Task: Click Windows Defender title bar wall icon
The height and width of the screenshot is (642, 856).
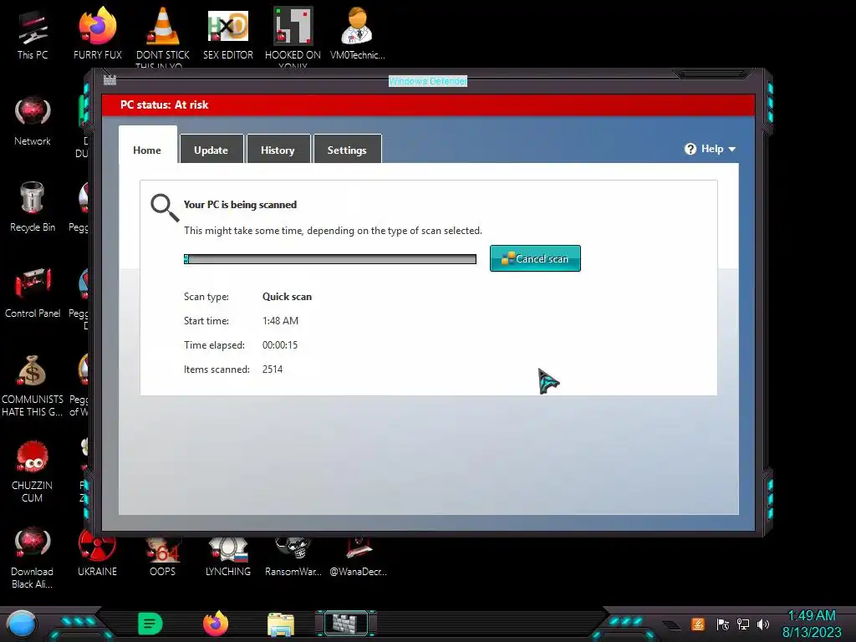Action: (x=110, y=80)
